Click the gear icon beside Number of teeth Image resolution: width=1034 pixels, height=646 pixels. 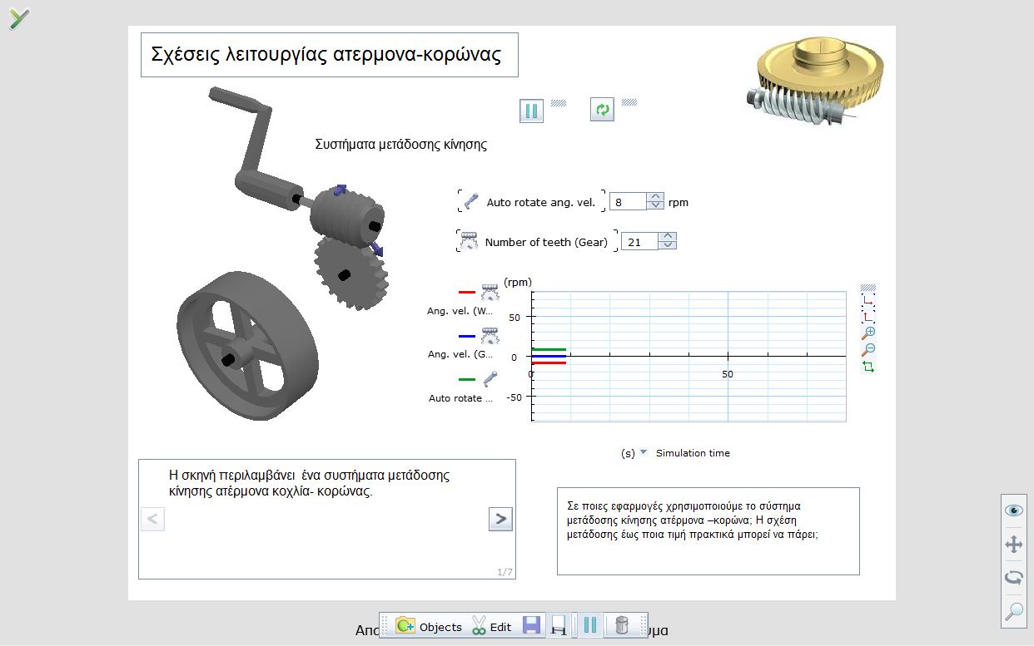coord(469,241)
